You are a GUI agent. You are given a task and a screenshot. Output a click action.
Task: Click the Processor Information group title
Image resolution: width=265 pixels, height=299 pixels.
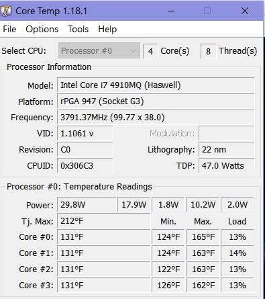click(x=49, y=67)
